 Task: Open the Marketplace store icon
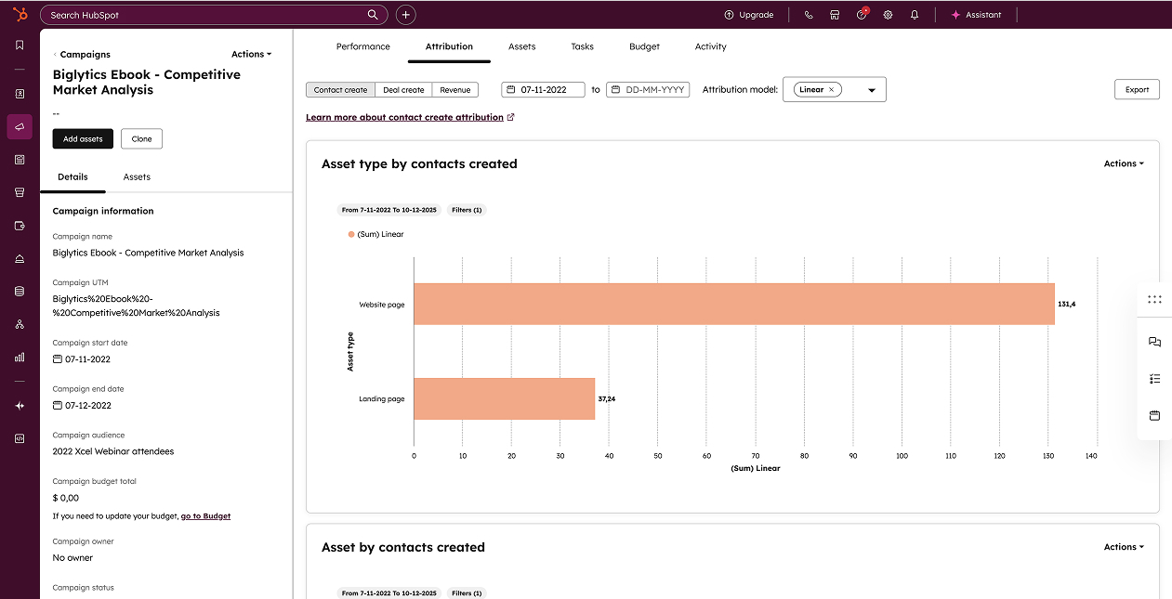pyautogui.click(x=835, y=15)
